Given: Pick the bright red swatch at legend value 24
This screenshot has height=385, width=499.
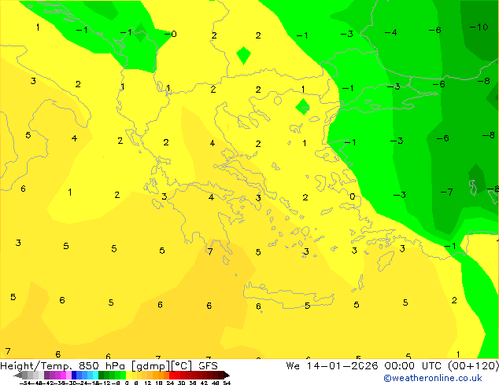Looking at the screenshot, I should coord(172,375).
